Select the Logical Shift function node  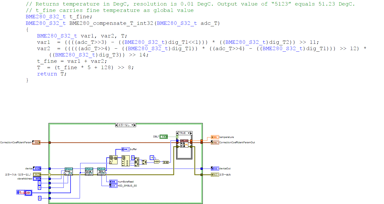tap(157, 161)
